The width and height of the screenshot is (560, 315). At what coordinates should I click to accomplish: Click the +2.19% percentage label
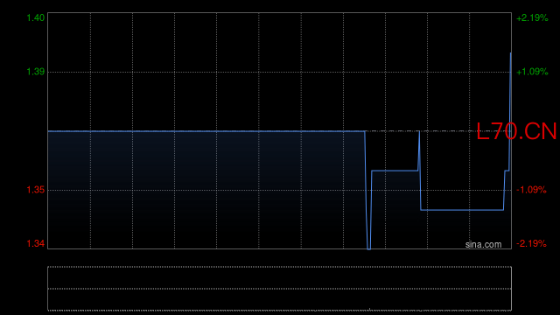point(532,17)
